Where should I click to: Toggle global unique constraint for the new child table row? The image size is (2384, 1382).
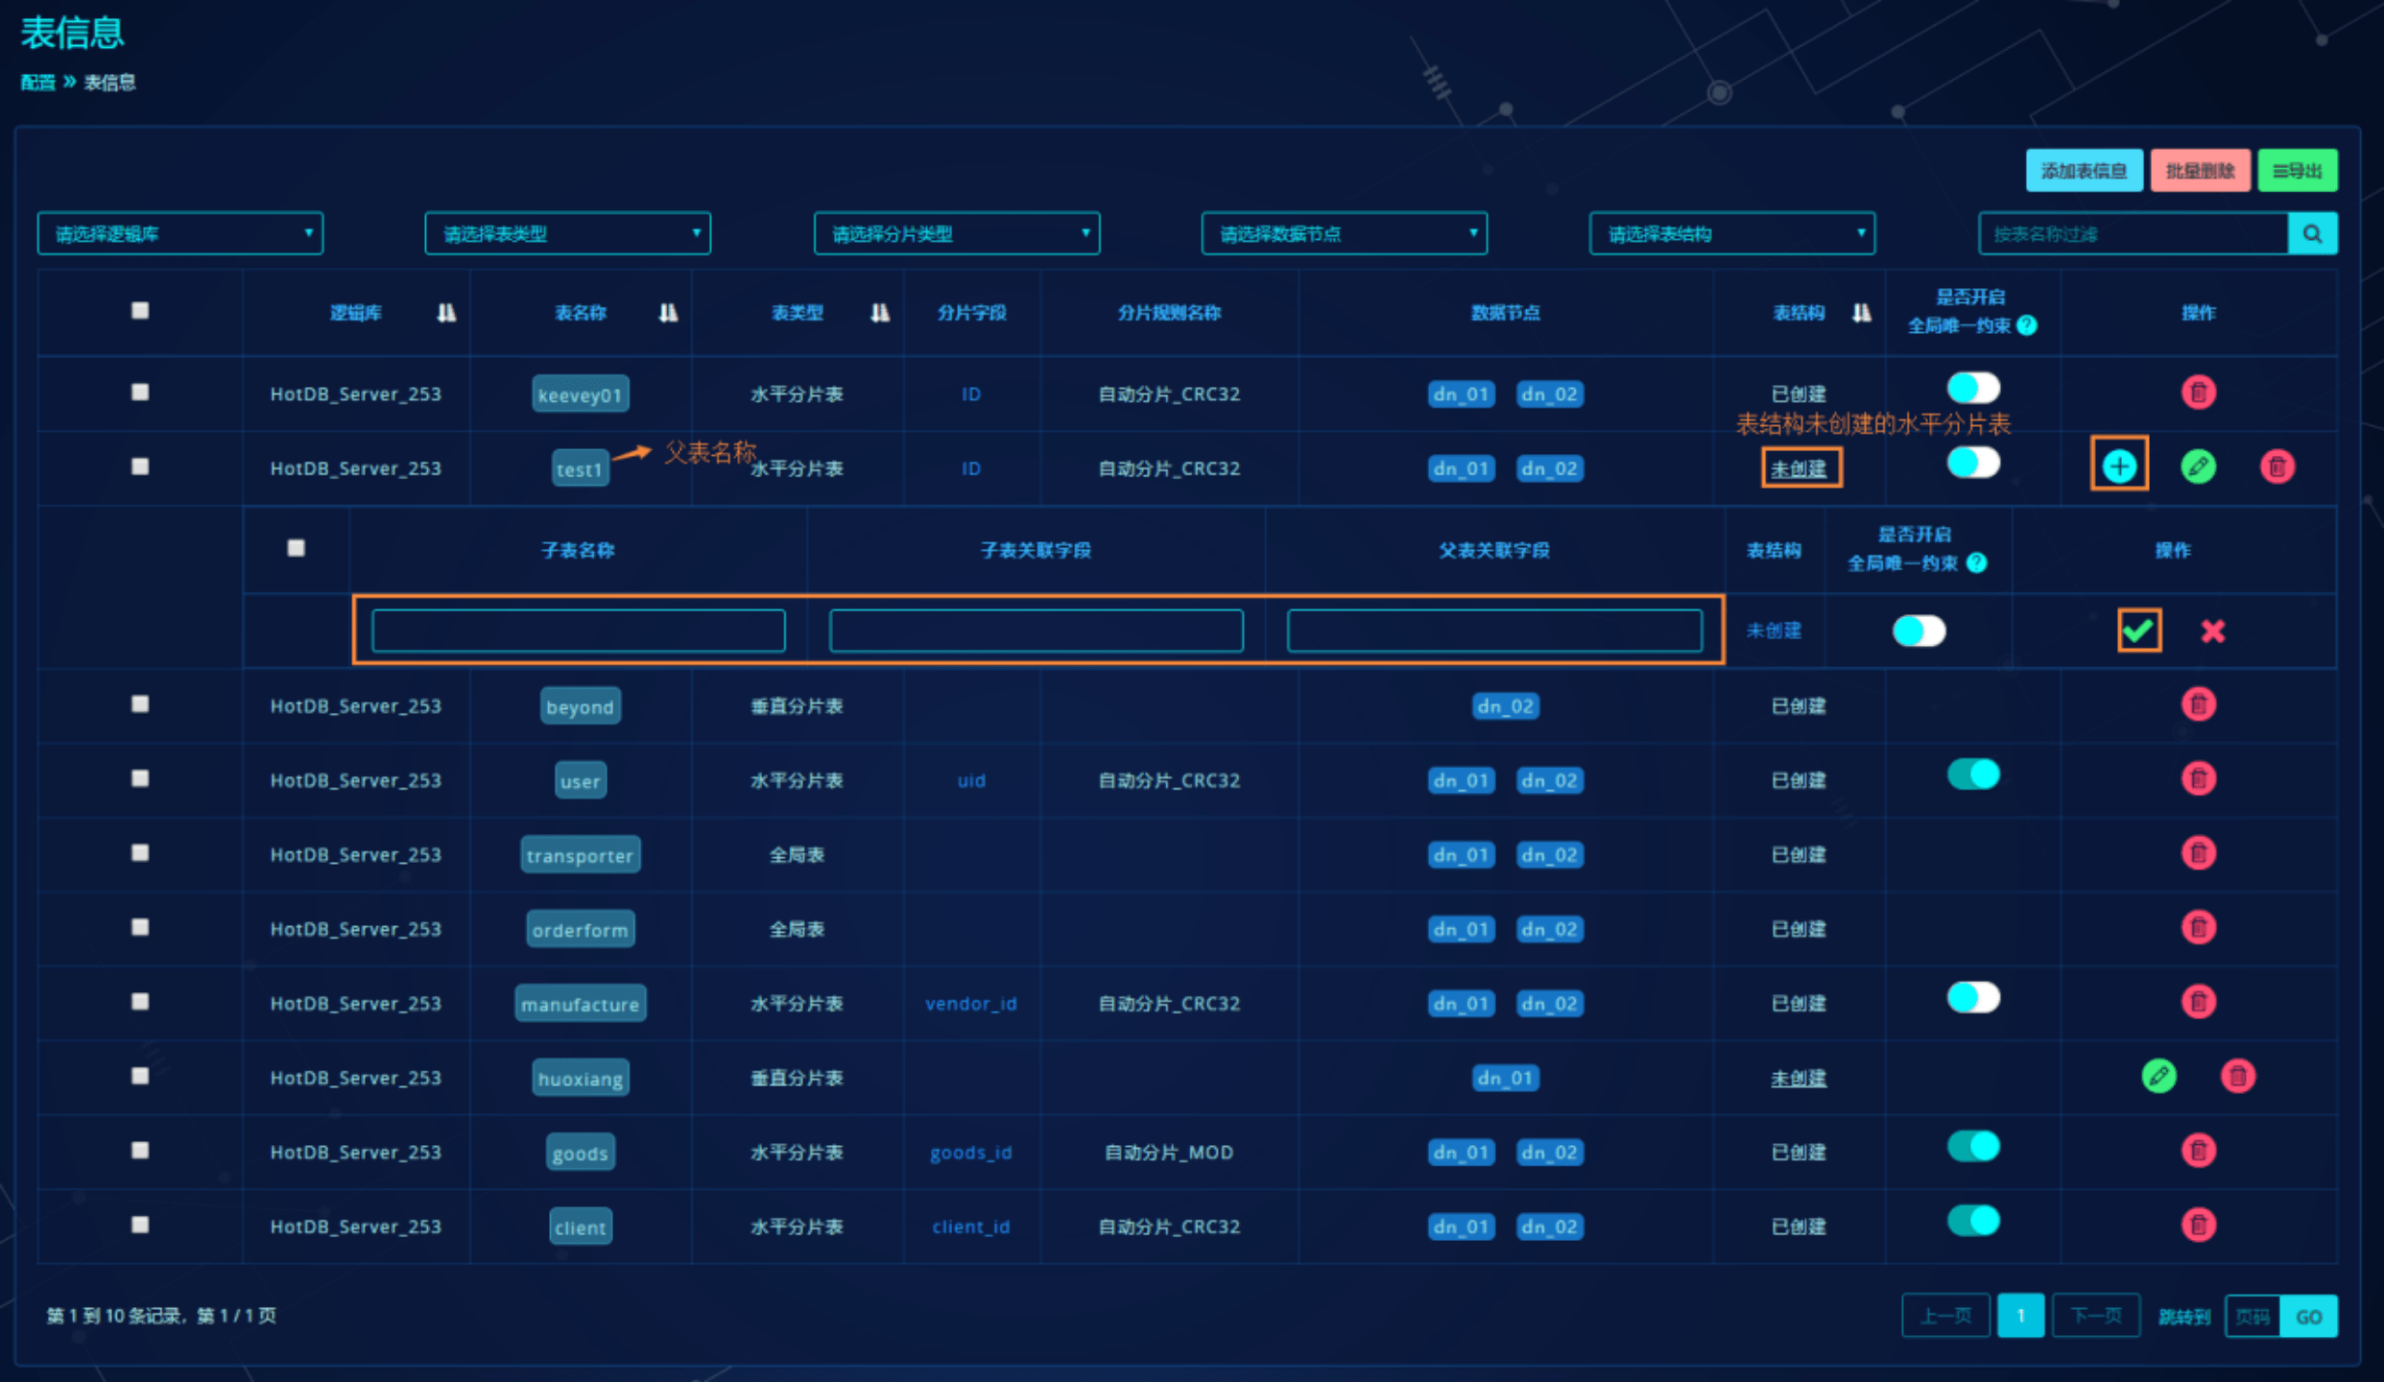pos(1919,631)
